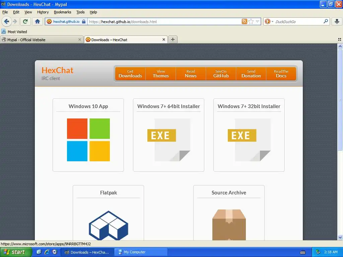The height and width of the screenshot is (257, 343).
Task: Open the File menu
Action: tap(5, 12)
